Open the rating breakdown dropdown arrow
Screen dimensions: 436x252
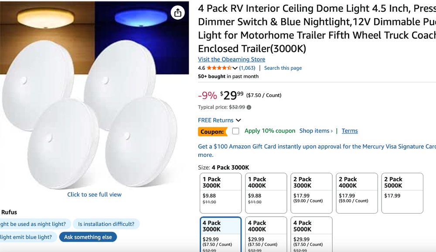[x=235, y=68]
